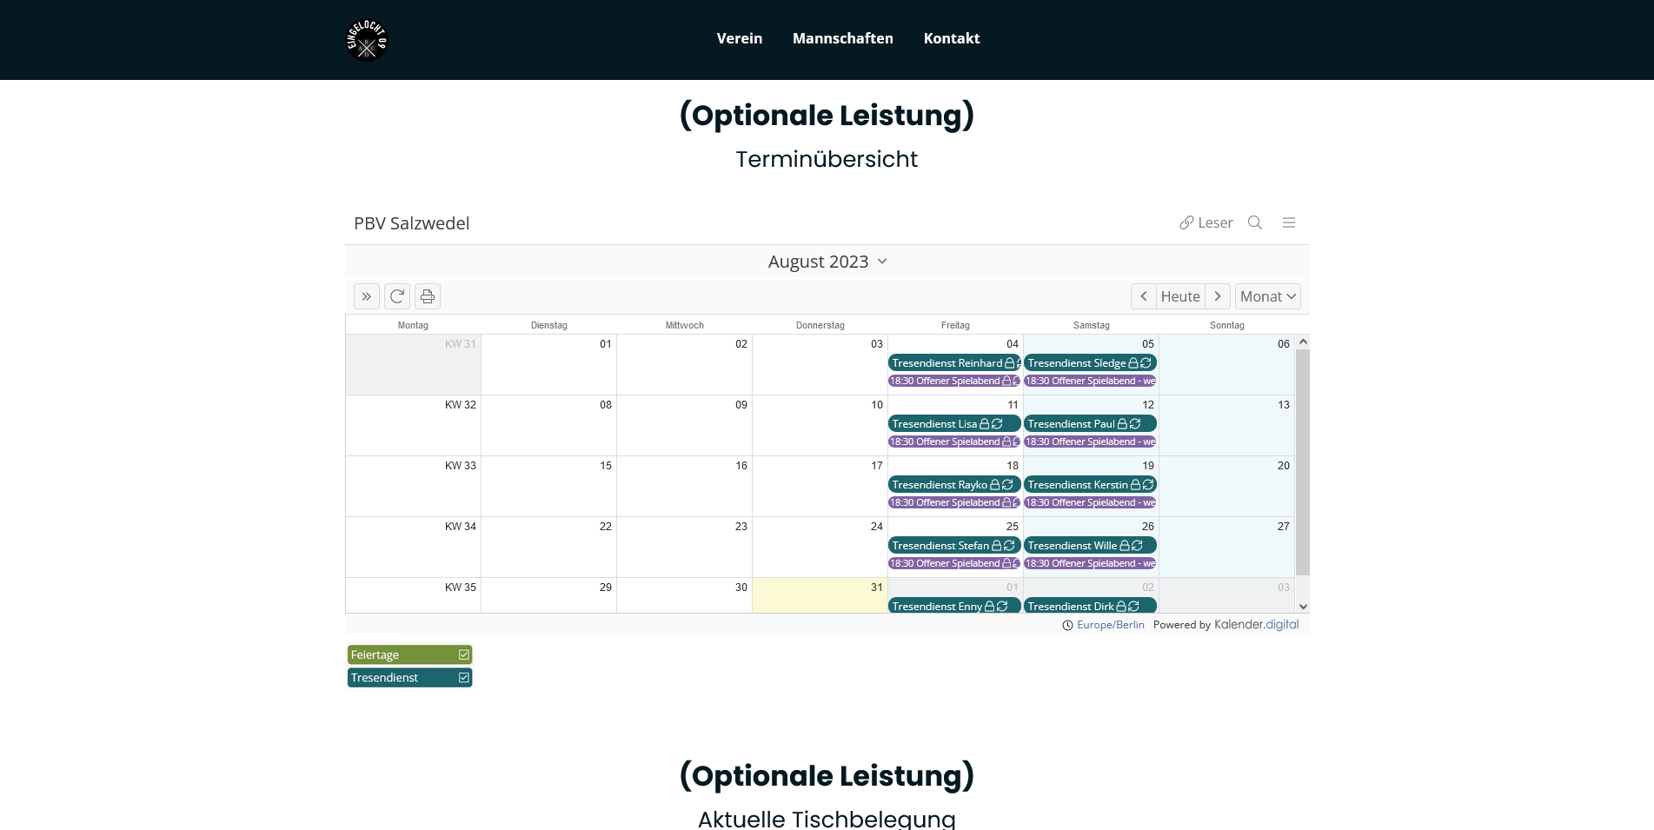Viewport: 1654px width, 830px height.
Task: Open the August 2023 month dropdown
Action: click(827, 262)
